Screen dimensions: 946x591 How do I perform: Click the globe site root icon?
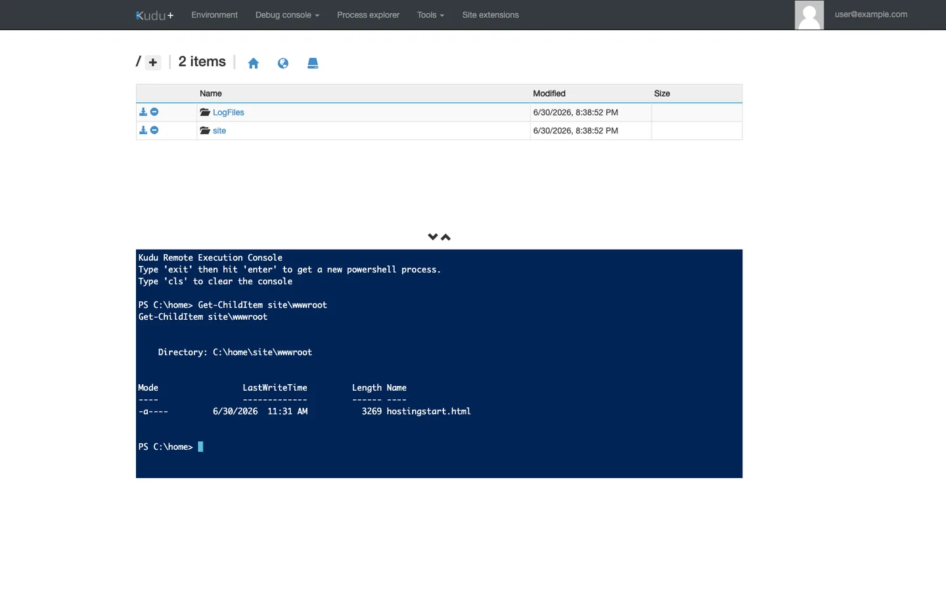[x=283, y=63]
